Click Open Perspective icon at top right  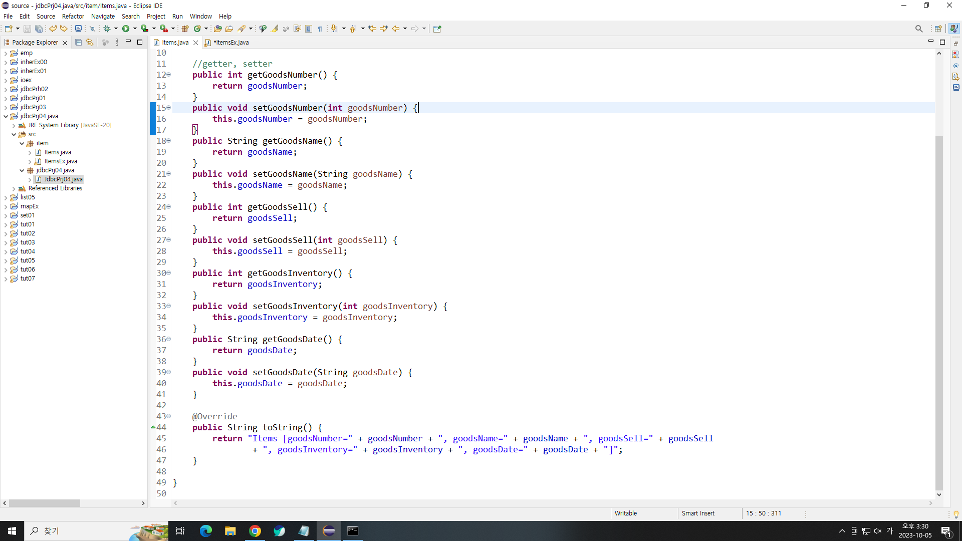tap(938, 29)
